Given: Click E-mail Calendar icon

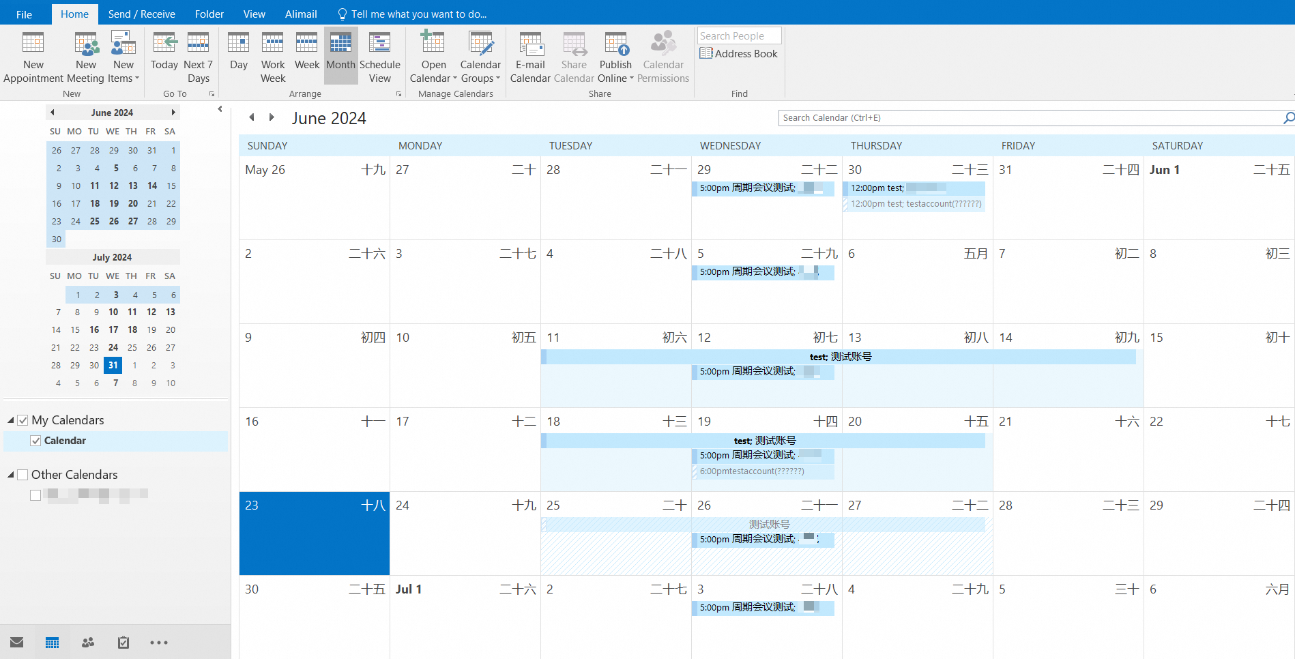Looking at the screenshot, I should click(x=530, y=57).
